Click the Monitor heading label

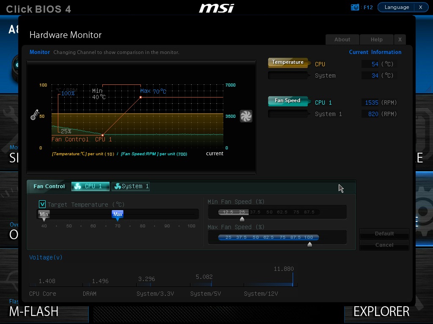39,52
